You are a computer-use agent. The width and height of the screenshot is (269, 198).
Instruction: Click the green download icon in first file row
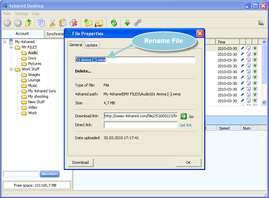[x=255, y=49]
